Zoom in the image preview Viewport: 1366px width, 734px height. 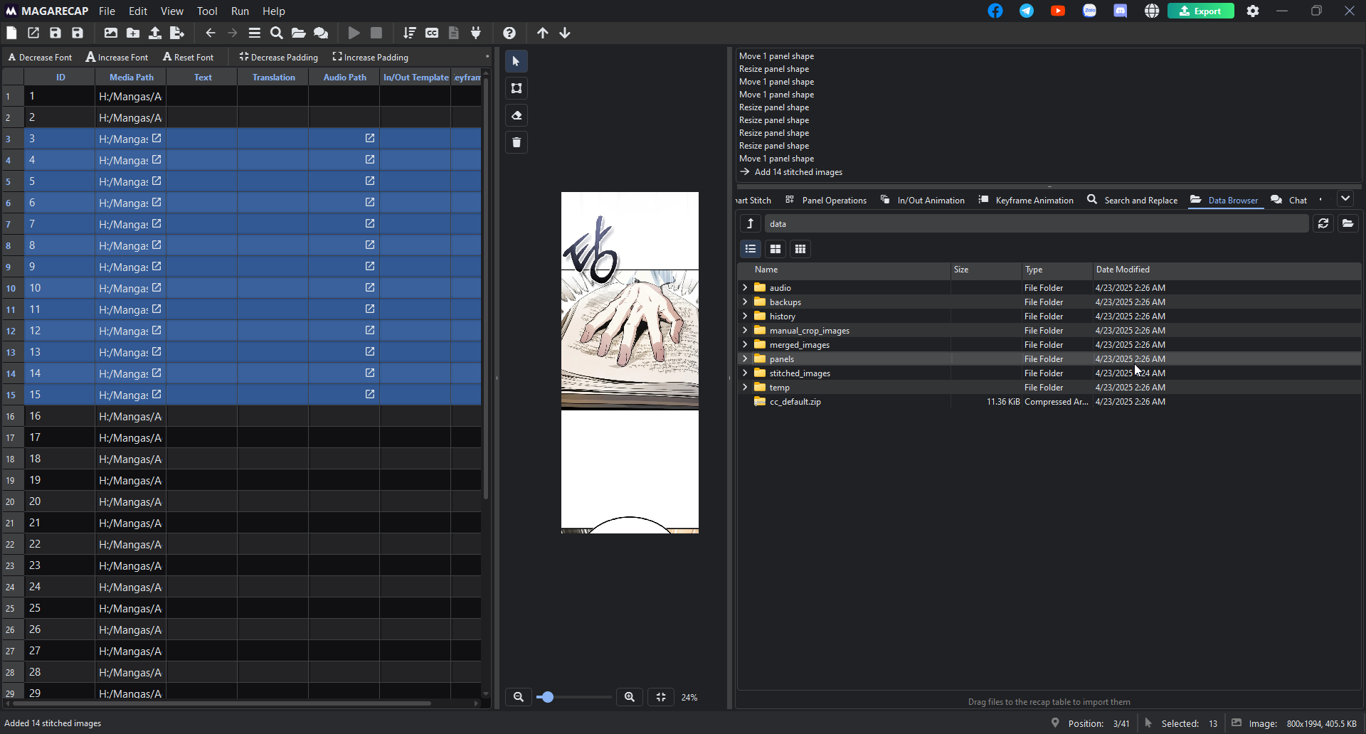630,697
